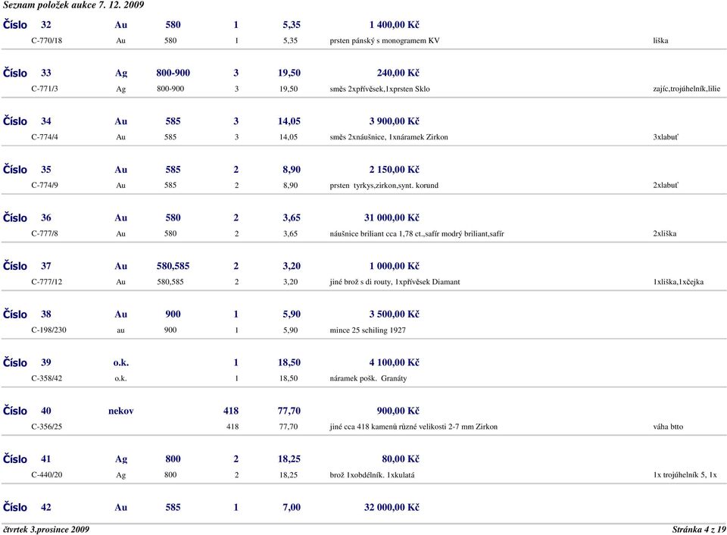This screenshot has height=535, width=727.
Task: Click the note 'váha btto'
Action: click(x=668, y=427)
